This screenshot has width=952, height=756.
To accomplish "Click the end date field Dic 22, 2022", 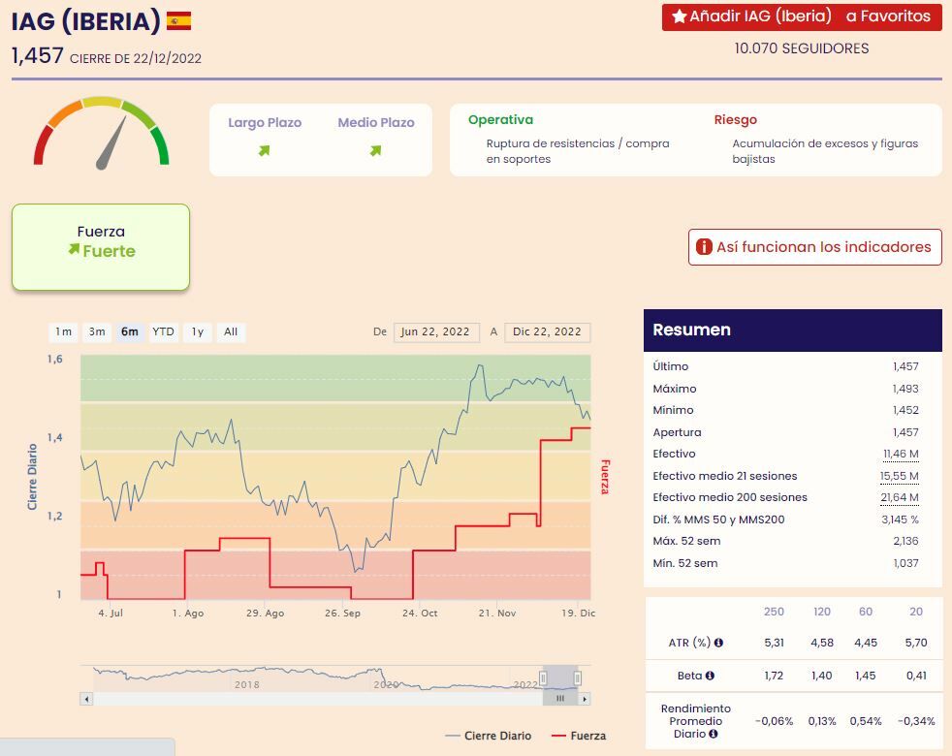I will (x=547, y=332).
